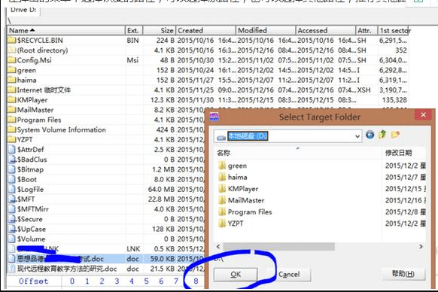Viewport: 438px width, 292px height.
Task: Create a new folder using the toolbar icon
Action: 395,135
